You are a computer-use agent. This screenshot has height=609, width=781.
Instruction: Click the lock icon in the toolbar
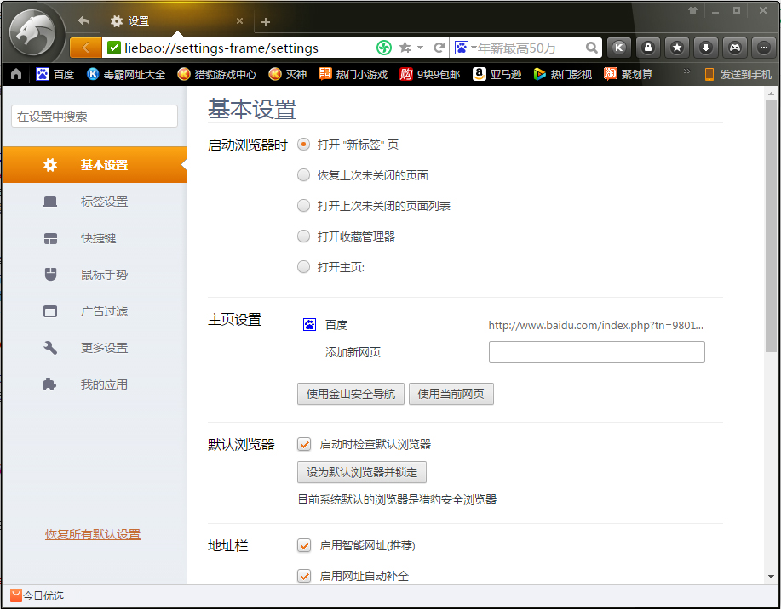pyautogui.click(x=648, y=47)
